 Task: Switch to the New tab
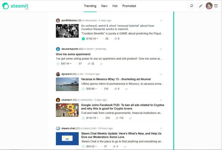[x=104, y=6]
